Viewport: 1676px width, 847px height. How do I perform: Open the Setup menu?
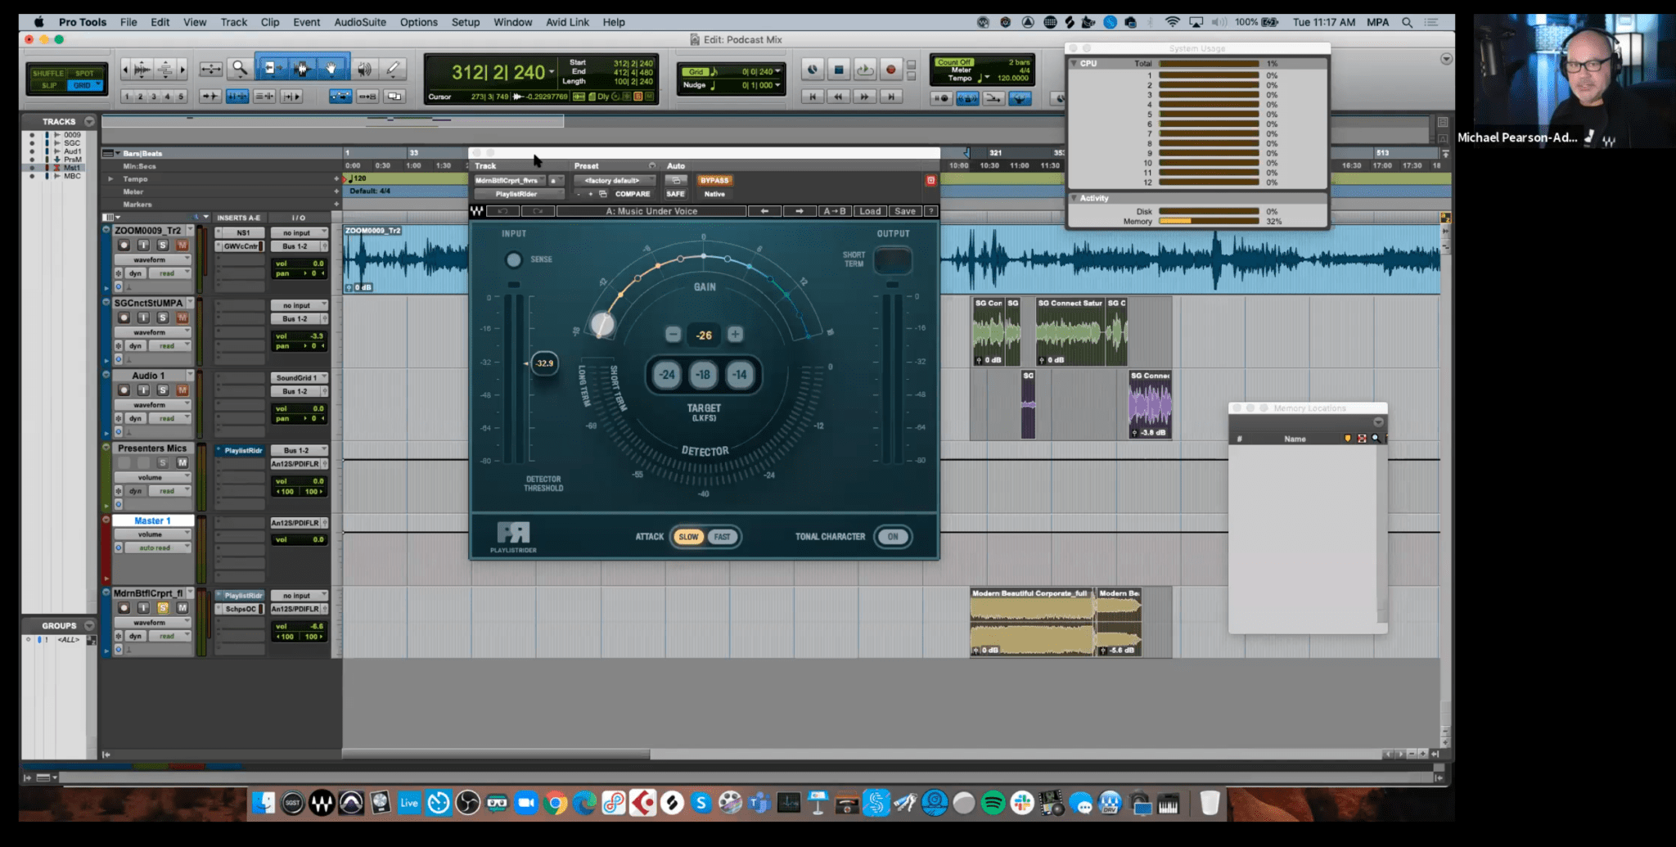point(465,22)
